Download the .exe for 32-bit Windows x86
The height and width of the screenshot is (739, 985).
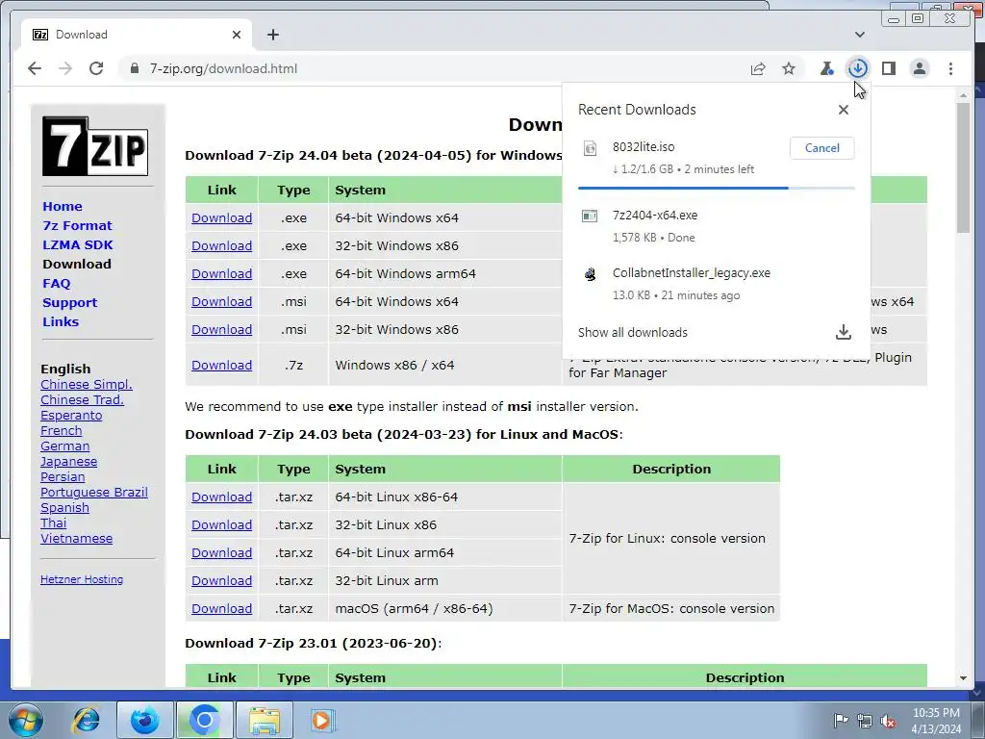222,245
